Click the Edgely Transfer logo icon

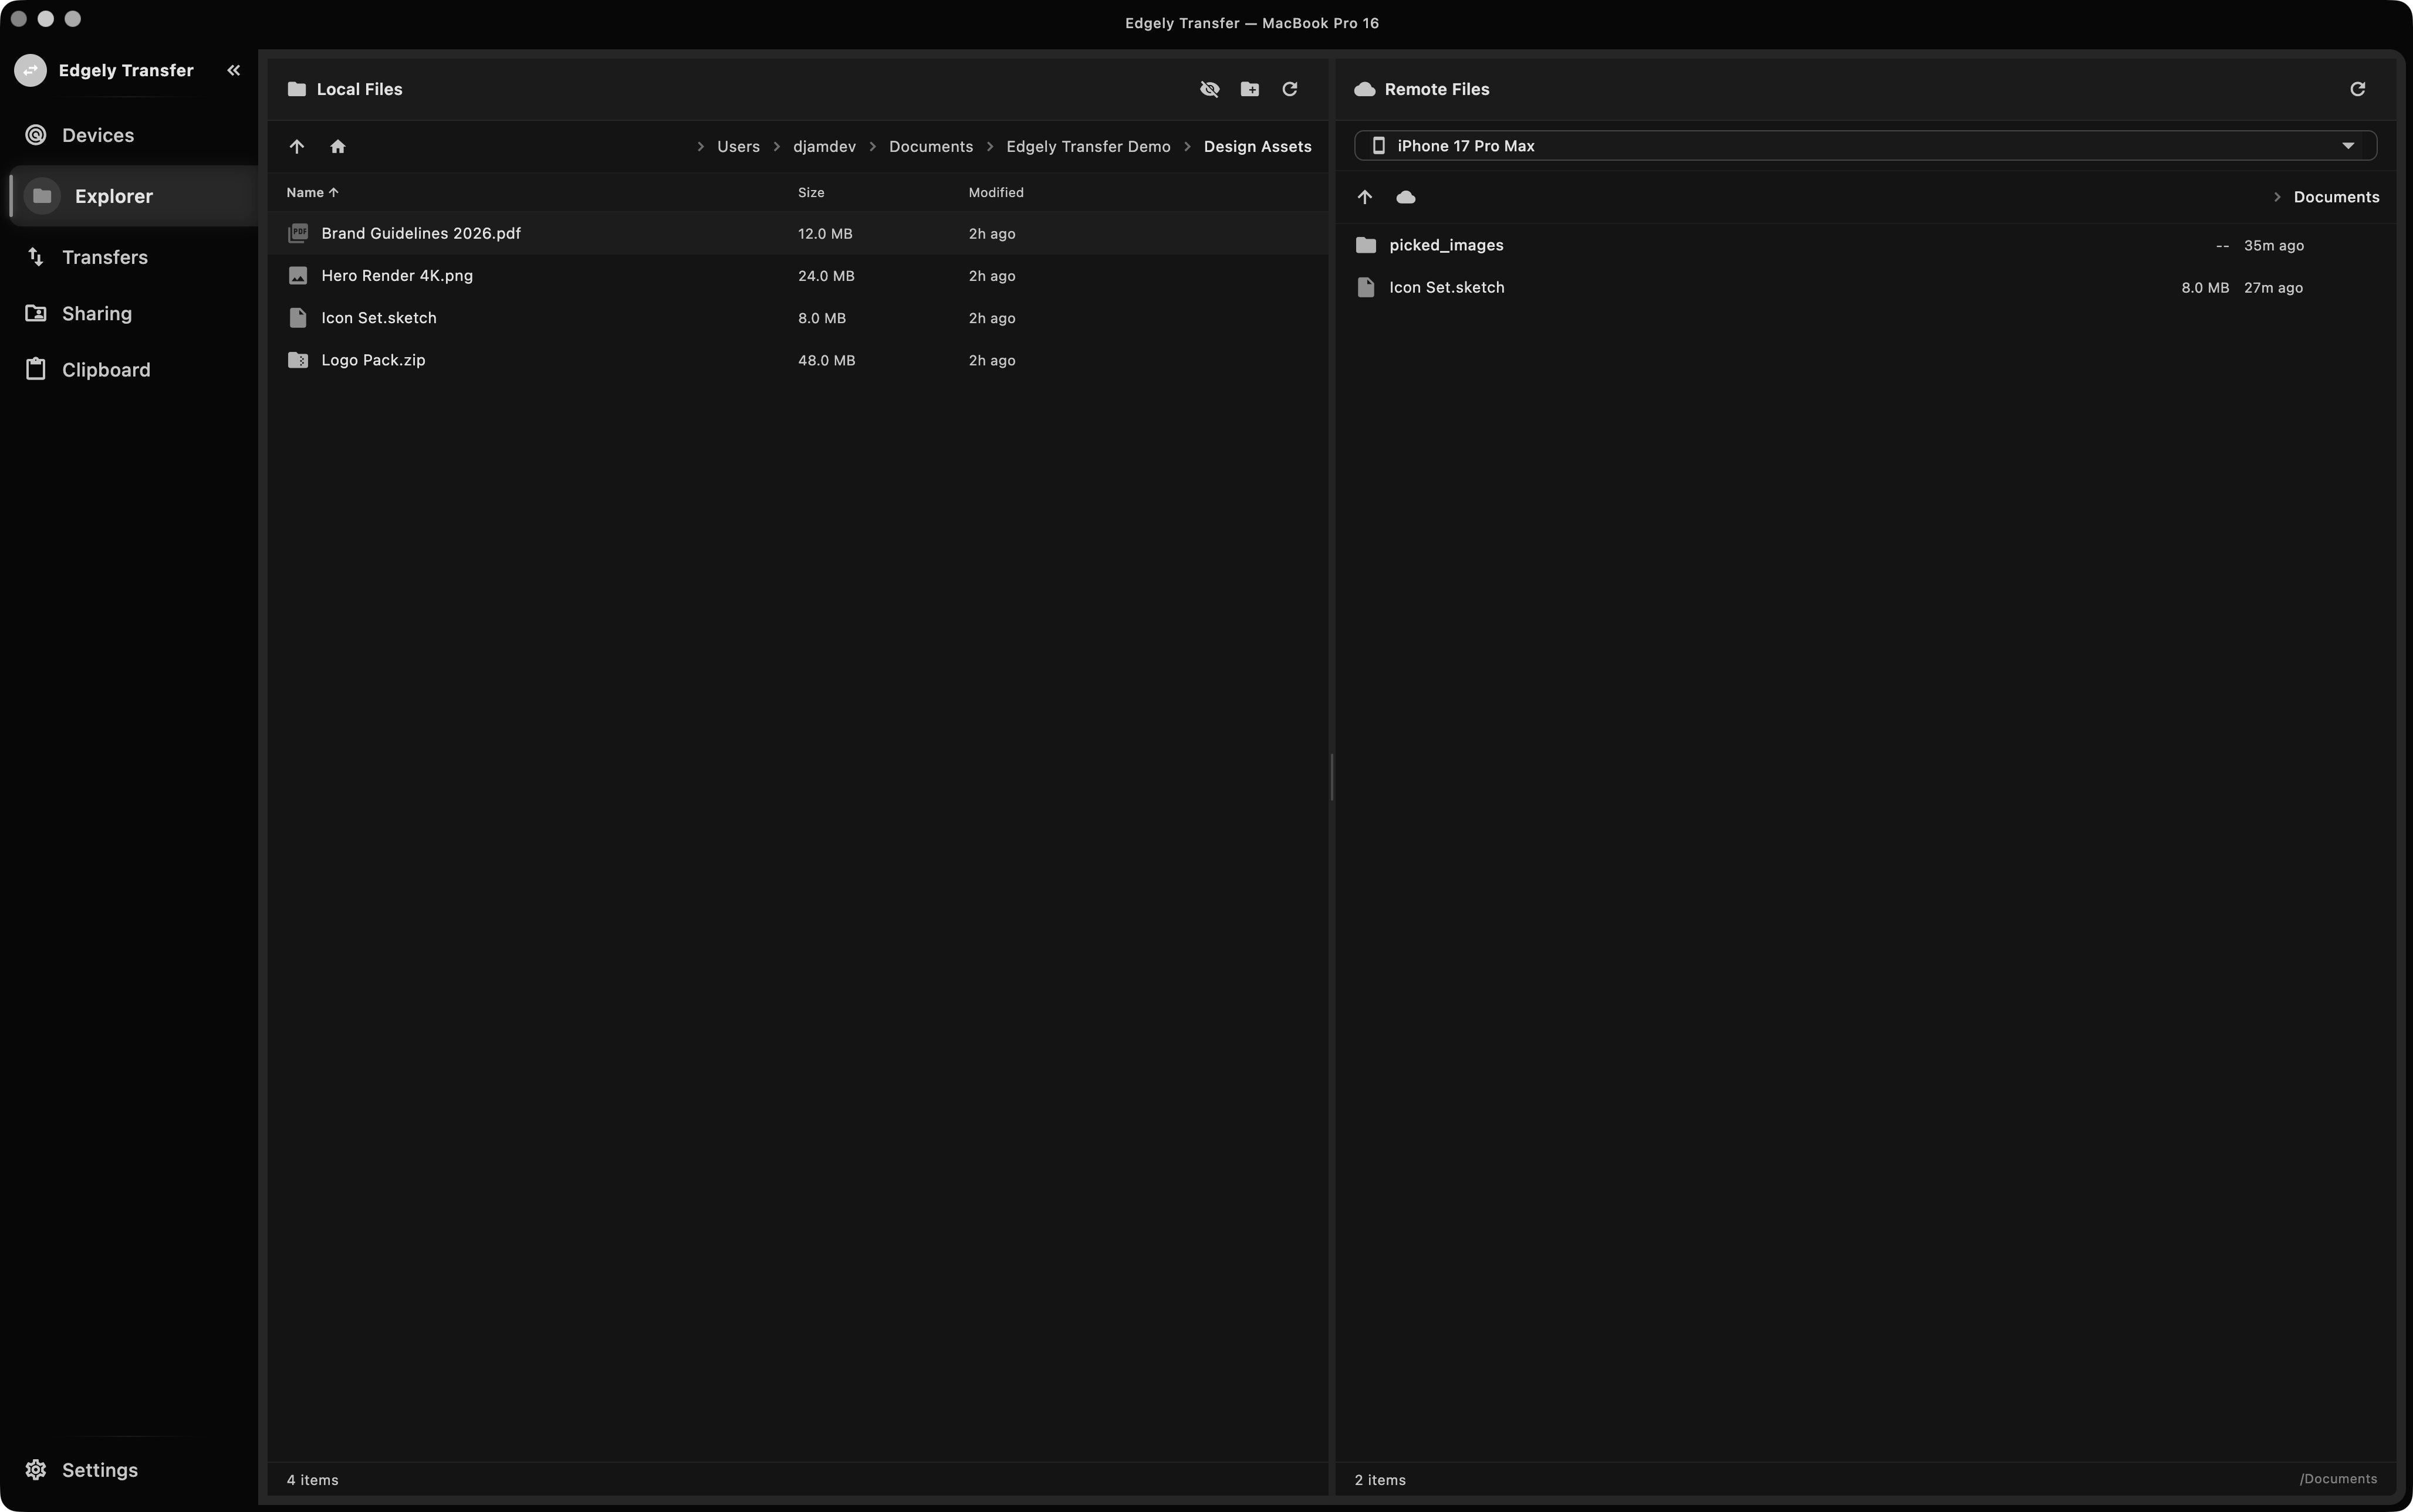click(x=30, y=70)
